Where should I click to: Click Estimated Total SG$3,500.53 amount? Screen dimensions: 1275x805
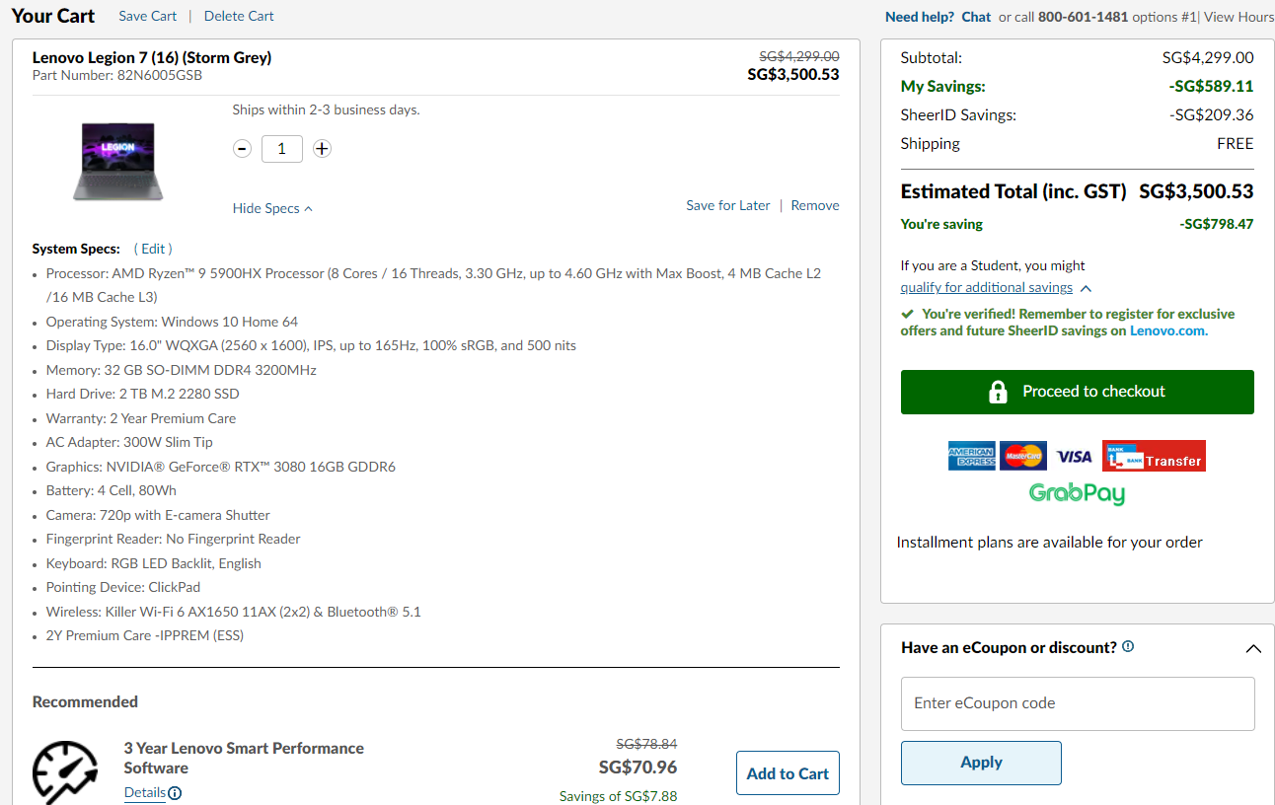click(1196, 191)
